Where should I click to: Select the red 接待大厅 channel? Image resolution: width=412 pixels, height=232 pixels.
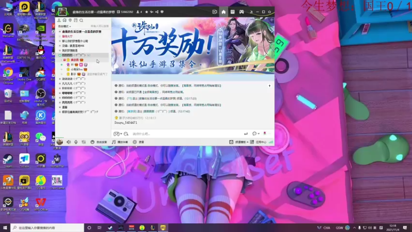point(67,36)
